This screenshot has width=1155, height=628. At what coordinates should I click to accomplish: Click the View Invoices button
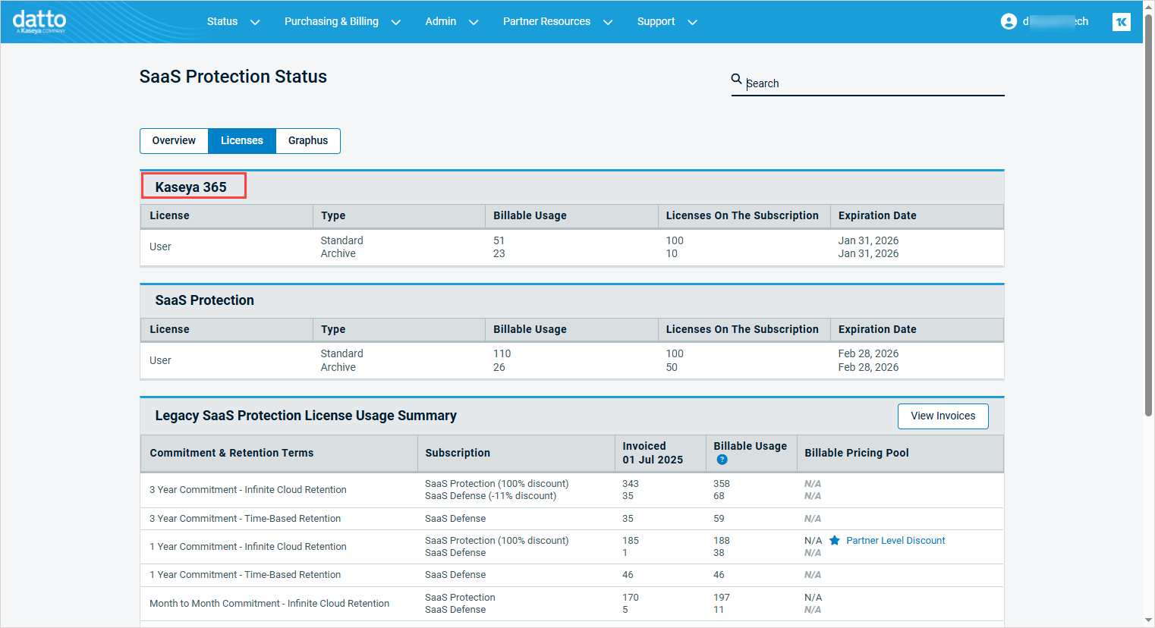(943, 416)
